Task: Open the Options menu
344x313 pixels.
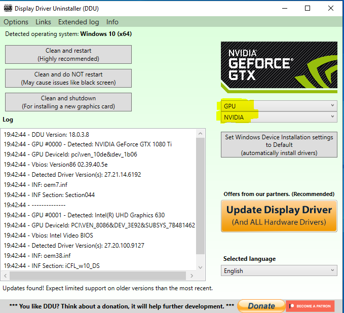Action: 16,22
